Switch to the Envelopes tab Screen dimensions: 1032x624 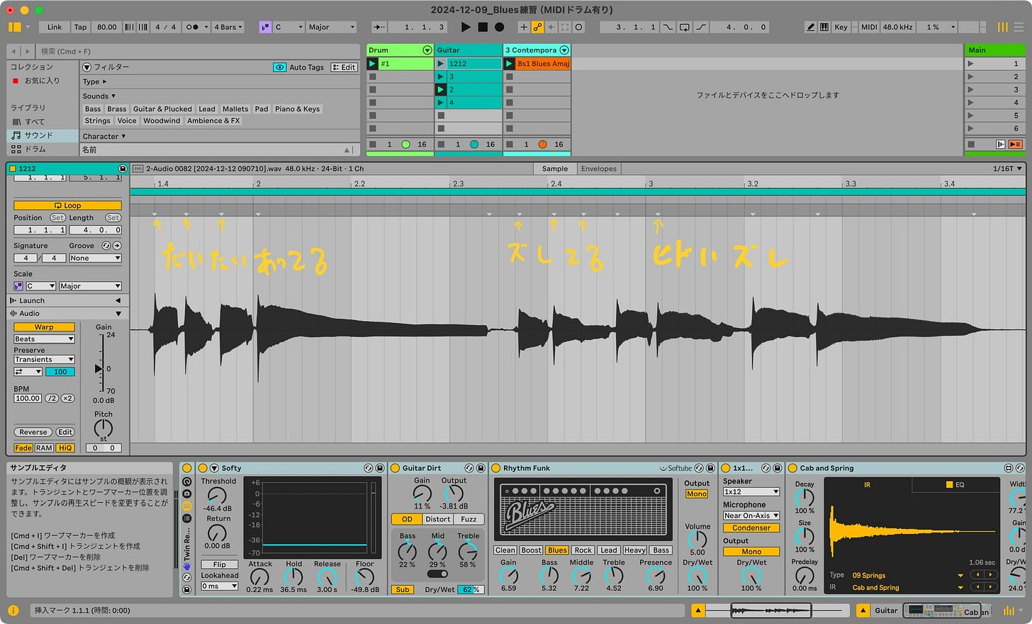coord(599,169)
